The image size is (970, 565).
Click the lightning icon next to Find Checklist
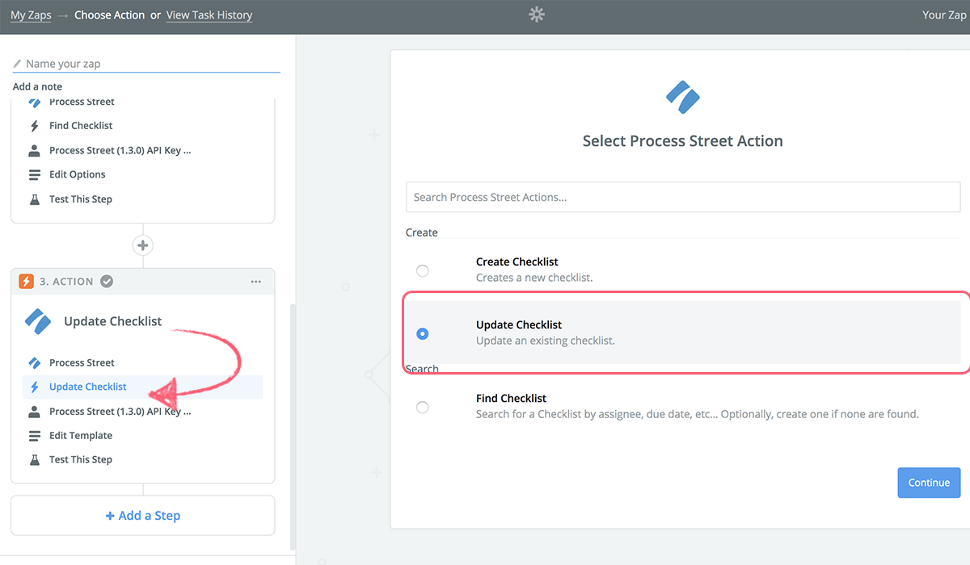tap(34, 126)
